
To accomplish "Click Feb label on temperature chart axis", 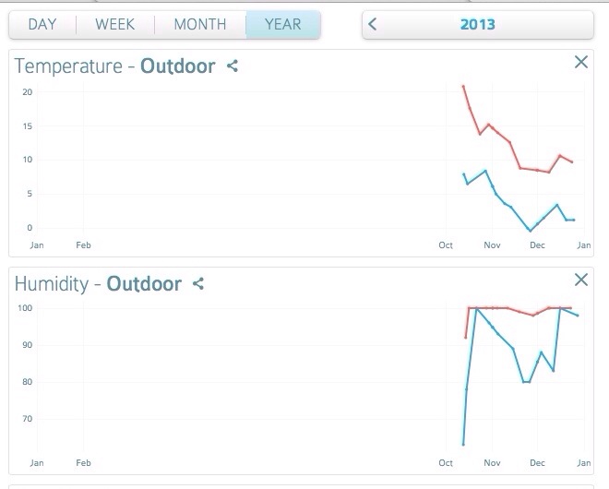I will coord(83,245).
